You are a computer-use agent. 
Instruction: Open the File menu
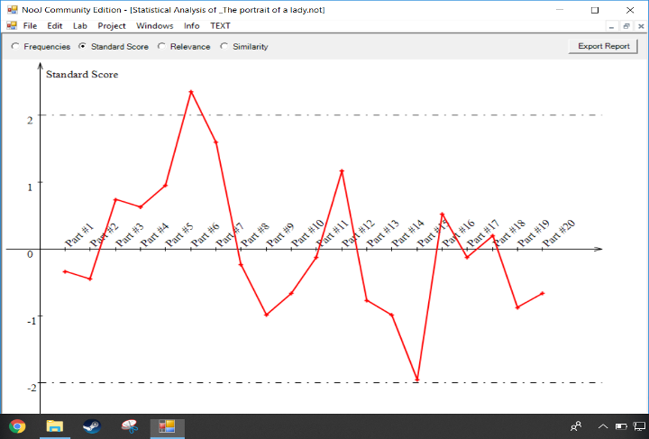click(x=30, y=26)
